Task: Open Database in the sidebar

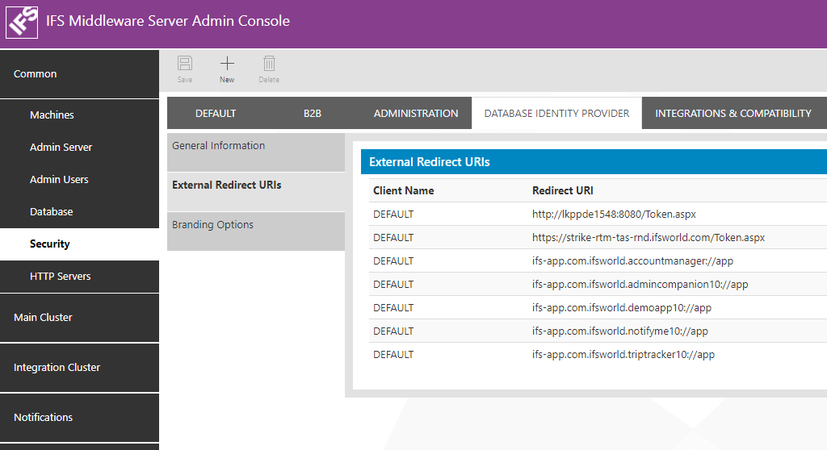Action: click(79, 212)
